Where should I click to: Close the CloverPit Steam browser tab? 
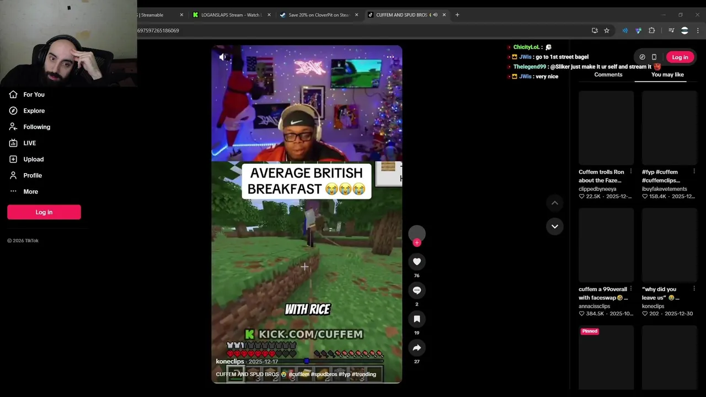pos(356,15)
